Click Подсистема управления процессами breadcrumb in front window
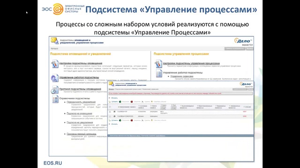Screen dimensions: 300x168 coord(128,89)
